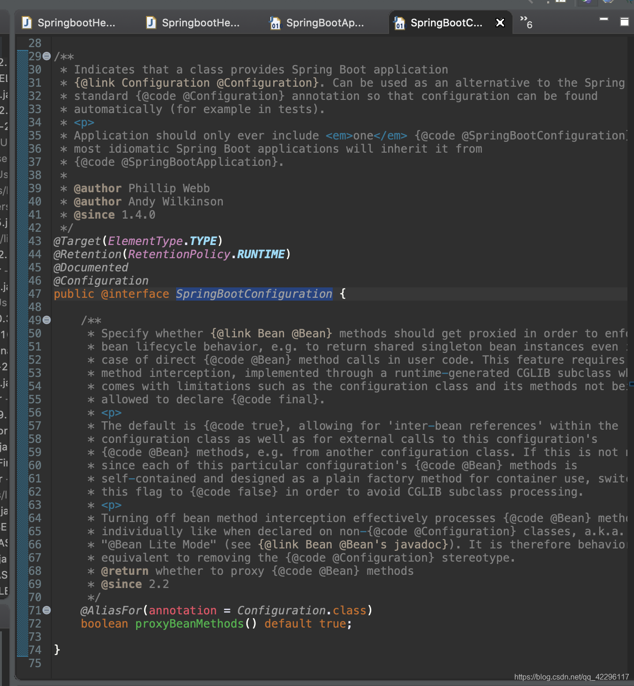Screen dimensions: 634x686
Task: Click the default true value on line 72
Action: pyautogui.click(x=305, y=624)
